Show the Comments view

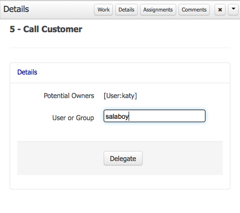coord(194,10)
